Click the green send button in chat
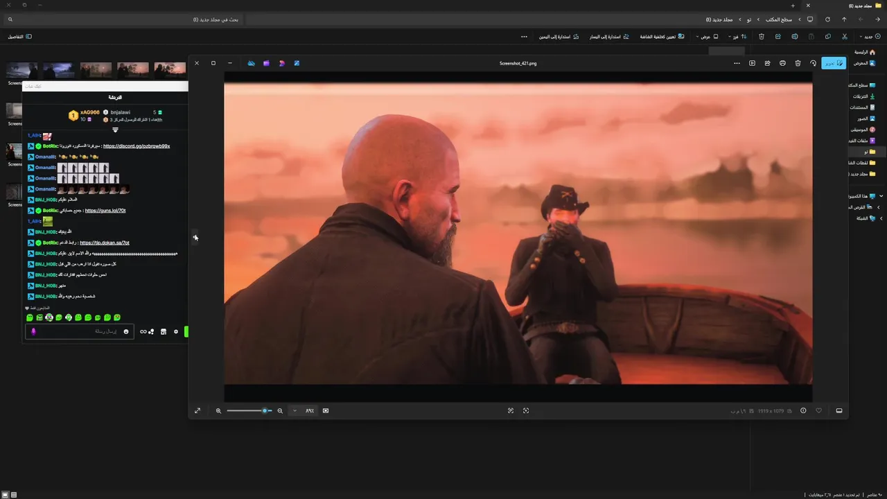Screen dimensions: 887x499 pyautogui.click(x=186, y=332)
